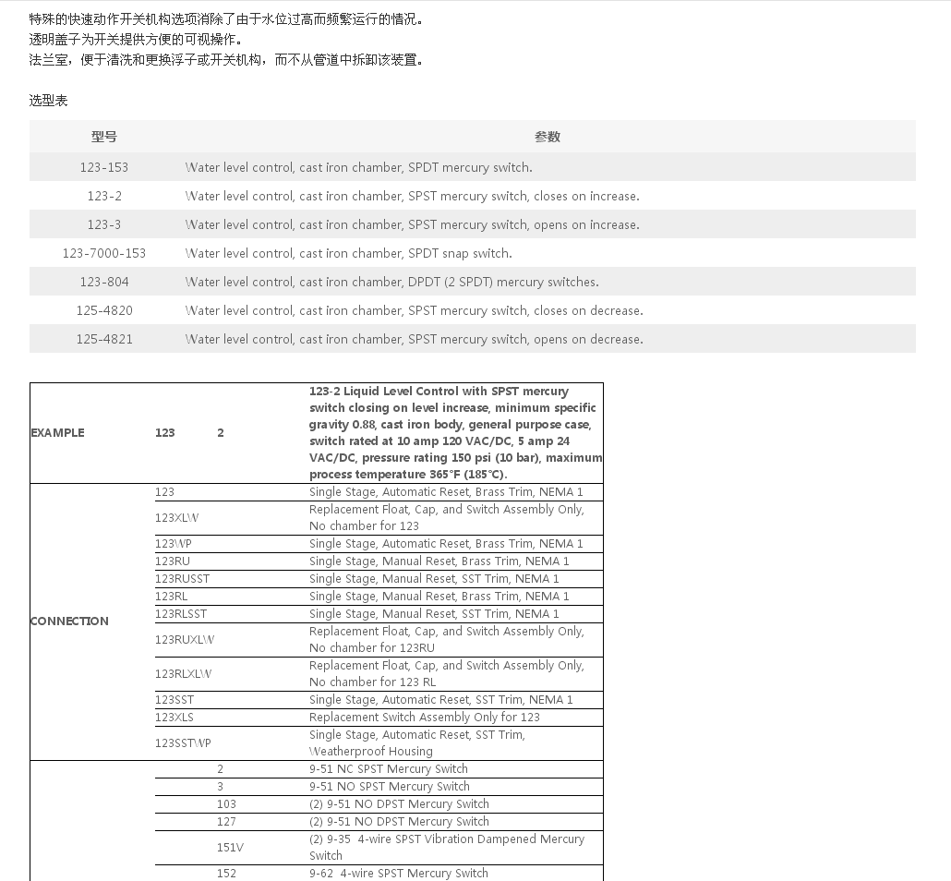Click the '参数' column header
This screenshot has height=881, width=951.
(548, 137)
